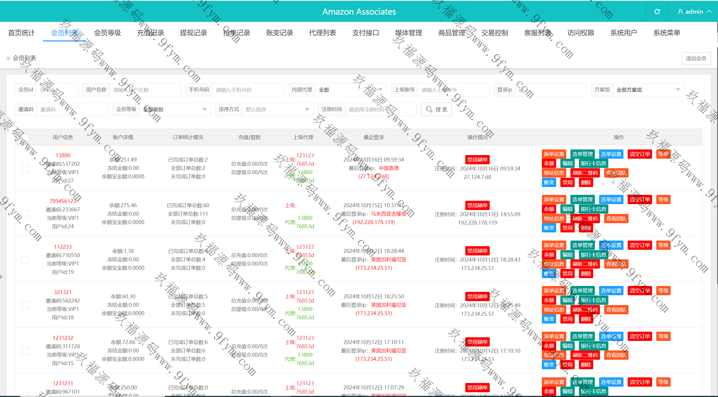718x397 pixels.
Task: Click the 手机号码 input field
Action: (248, 90)
